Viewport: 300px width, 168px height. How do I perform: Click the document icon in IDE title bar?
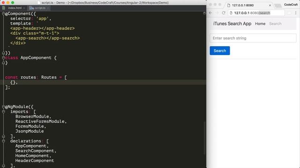tap(39, 3)
